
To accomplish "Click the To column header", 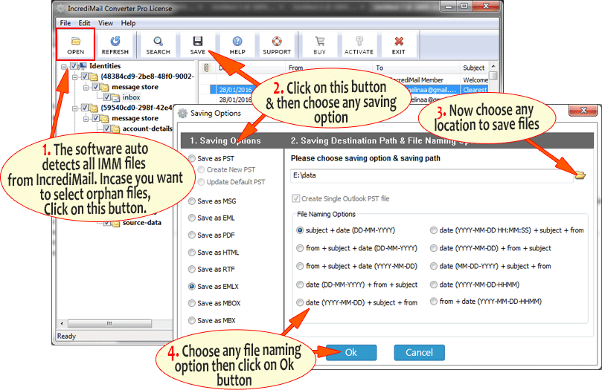I will (380, 68).
